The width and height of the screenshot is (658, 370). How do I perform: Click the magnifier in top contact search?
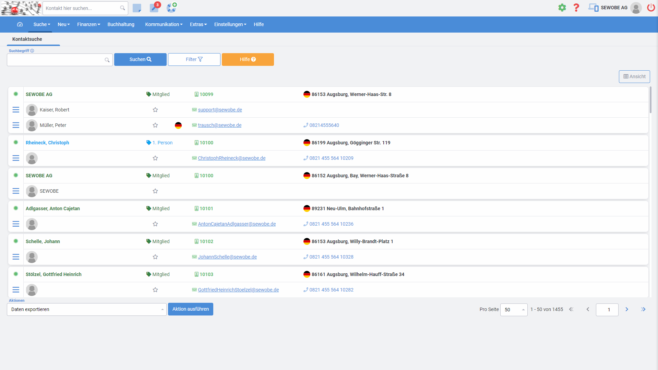[122, 8]
